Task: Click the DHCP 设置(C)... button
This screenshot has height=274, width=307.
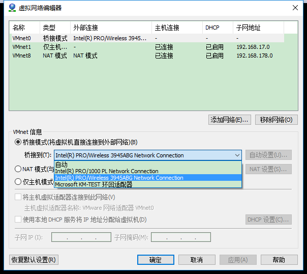Action: [x=268, y=220]
